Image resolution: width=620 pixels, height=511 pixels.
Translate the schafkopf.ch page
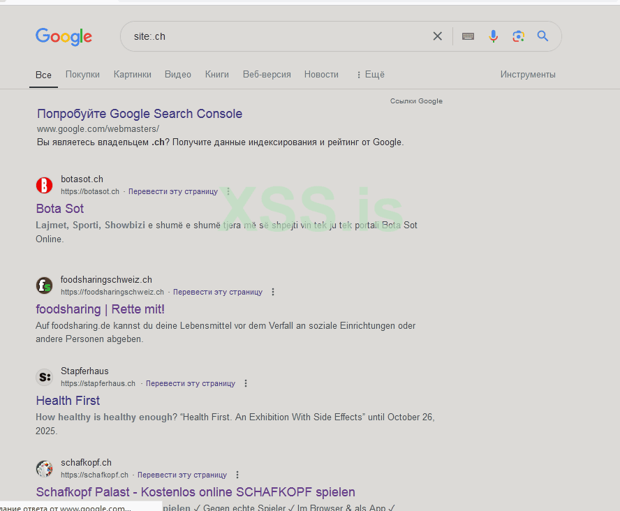(x=182, y=475)
